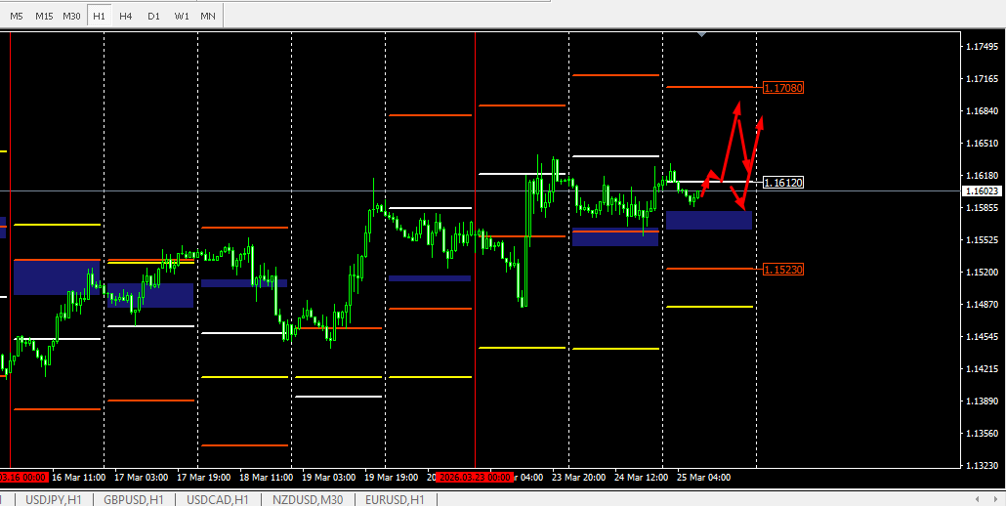Go to the NZDUSD,M30 chart tab
The image size is (1006, 506).
pos(308,499)
